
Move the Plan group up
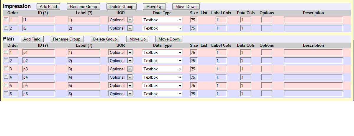click(138, 39)
